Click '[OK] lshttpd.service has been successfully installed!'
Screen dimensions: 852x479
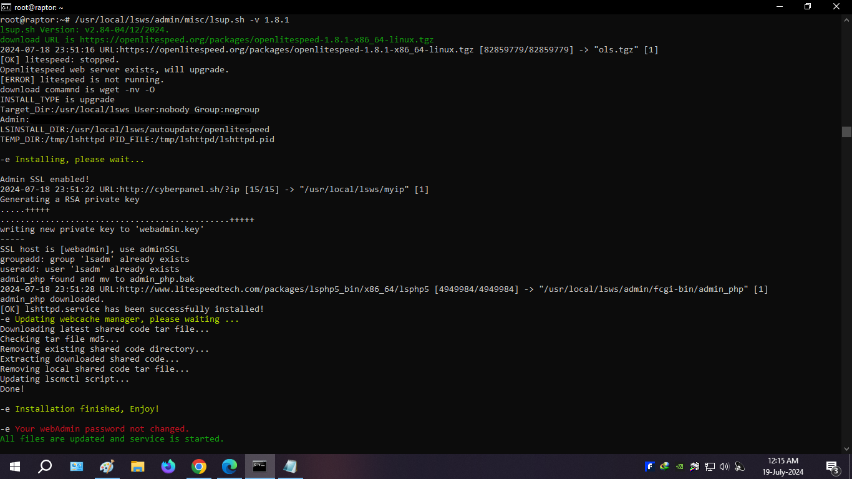click(x=132, y=309)
